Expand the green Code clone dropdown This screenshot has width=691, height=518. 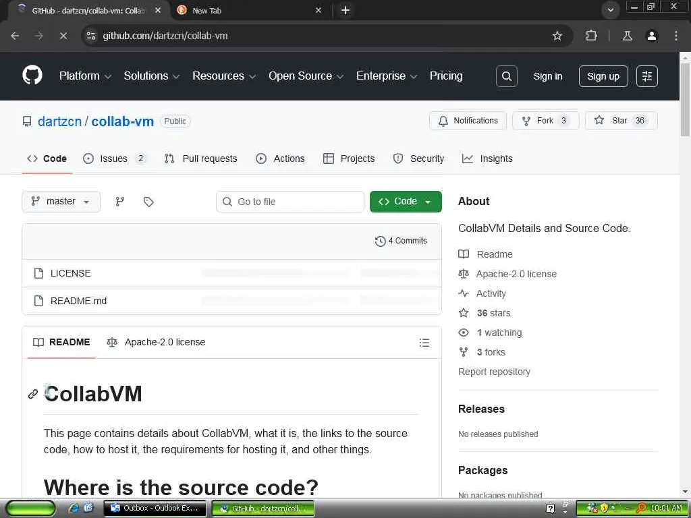click(x=406, y=201)
